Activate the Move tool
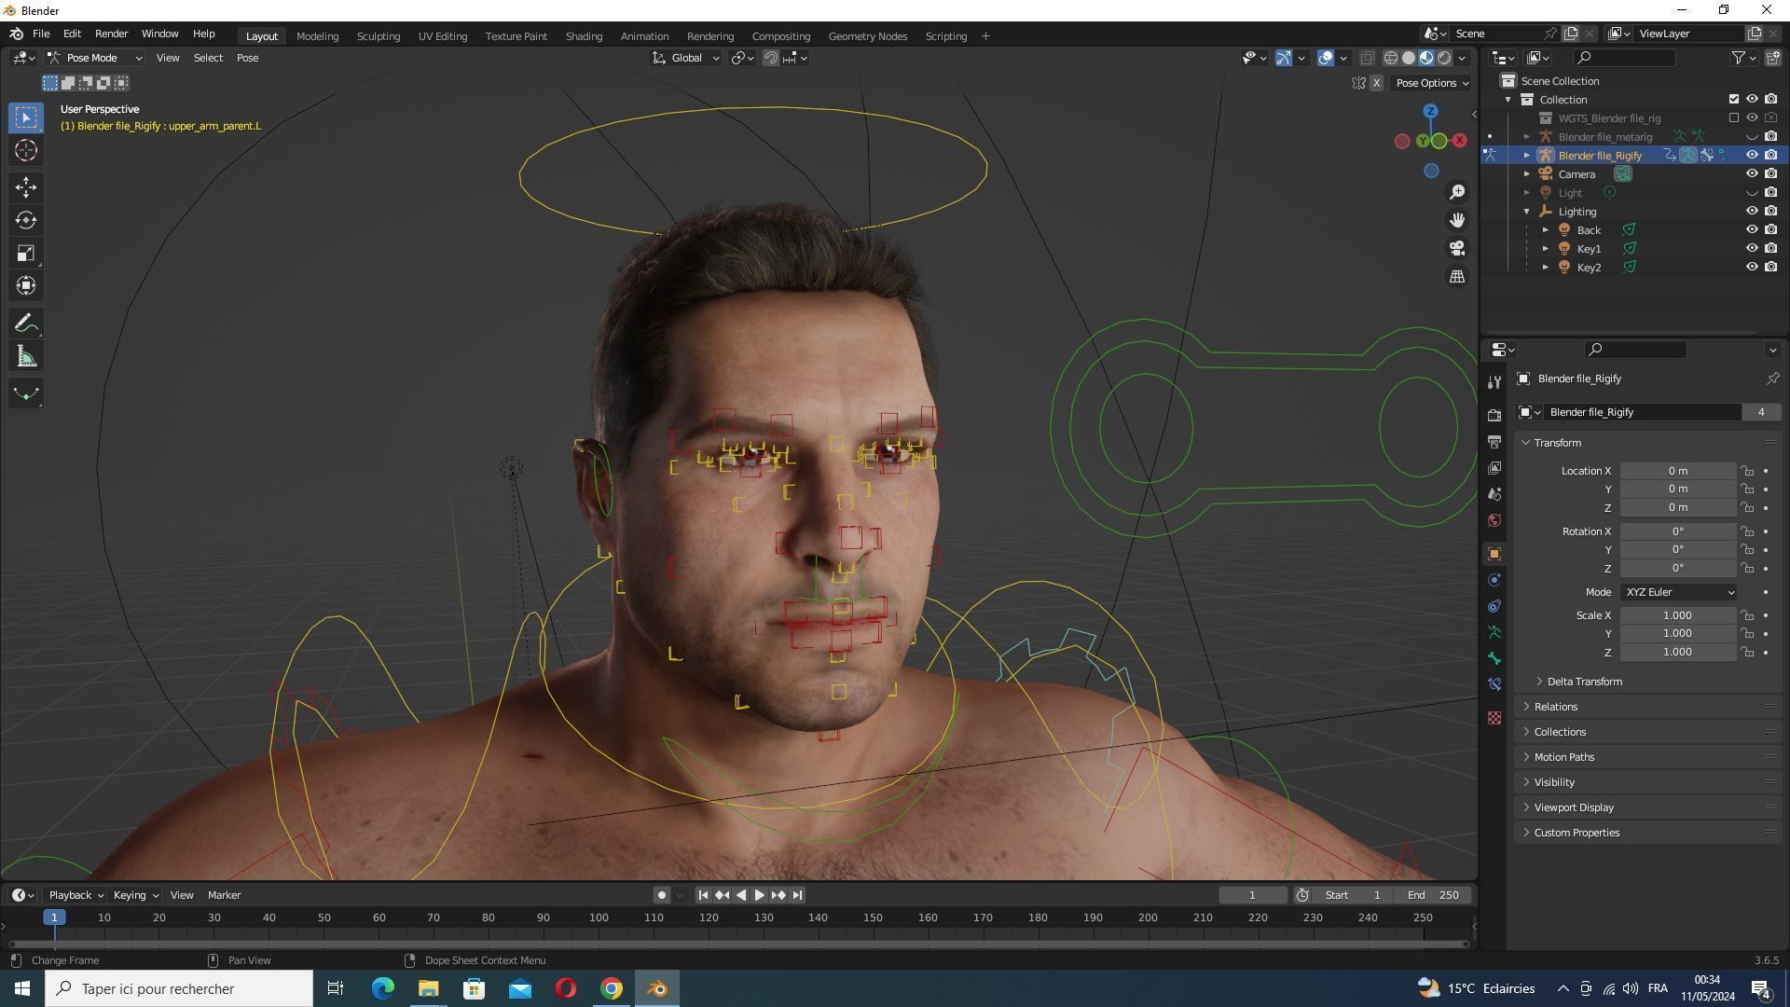Viewport: 1790px width, 1007px height. click(26, 187)
